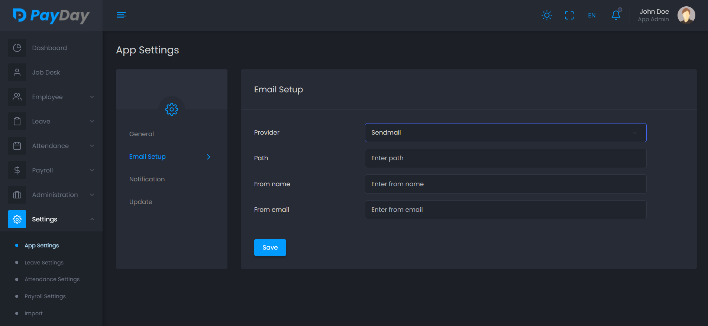
Task: Open Leave Settings in the sidebar
Action: click(44, 263)
